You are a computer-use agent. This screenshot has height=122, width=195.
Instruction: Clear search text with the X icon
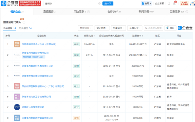[x=99, y=4]
